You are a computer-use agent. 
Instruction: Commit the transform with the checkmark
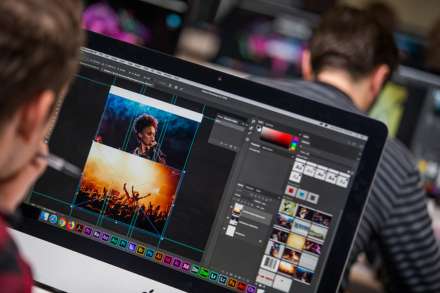(181, 89)
